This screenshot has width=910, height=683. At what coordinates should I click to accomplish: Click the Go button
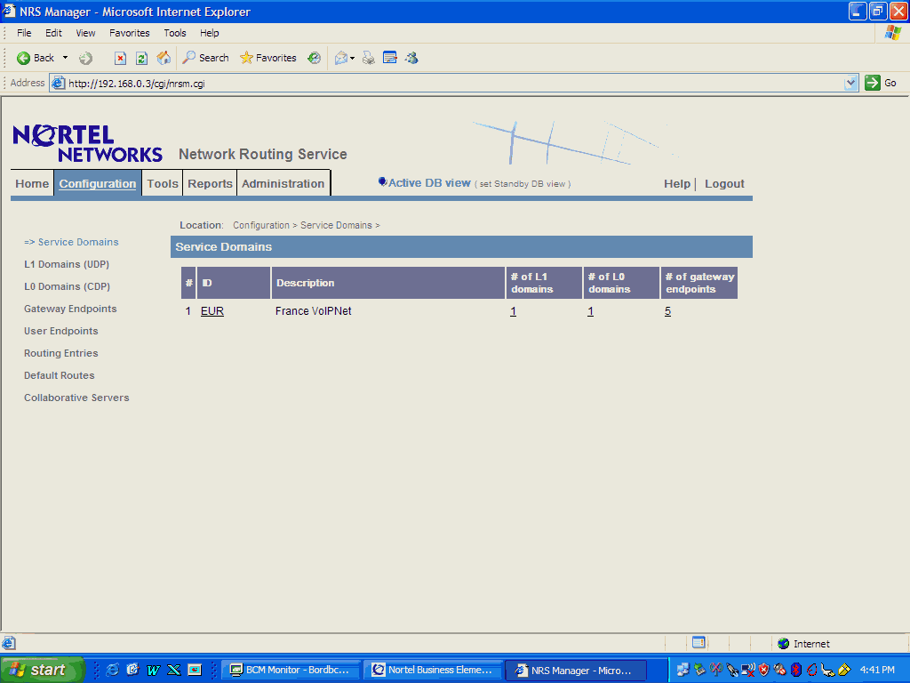pyautogui.click(x=881, y=83)
